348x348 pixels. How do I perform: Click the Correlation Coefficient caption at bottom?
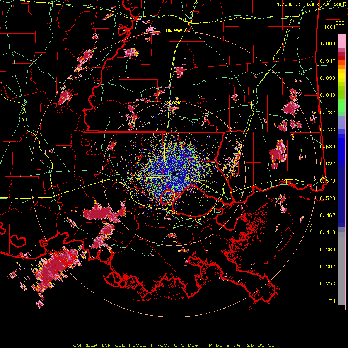point(174,345)
